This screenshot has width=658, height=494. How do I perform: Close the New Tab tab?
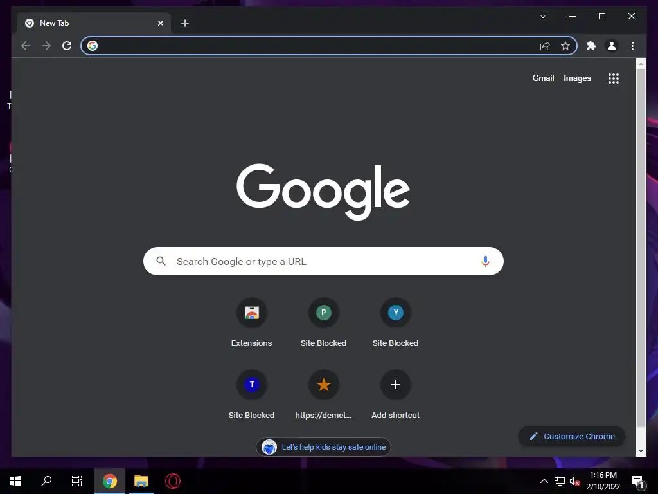coord(160,23)
